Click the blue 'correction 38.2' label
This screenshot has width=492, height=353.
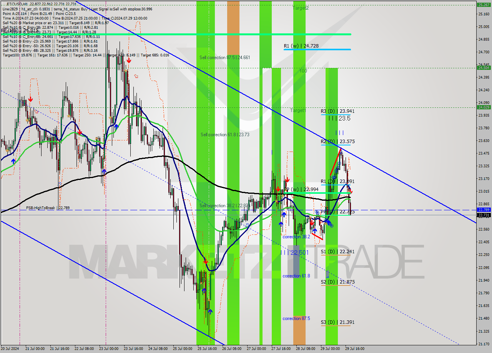tap(296, 237)
